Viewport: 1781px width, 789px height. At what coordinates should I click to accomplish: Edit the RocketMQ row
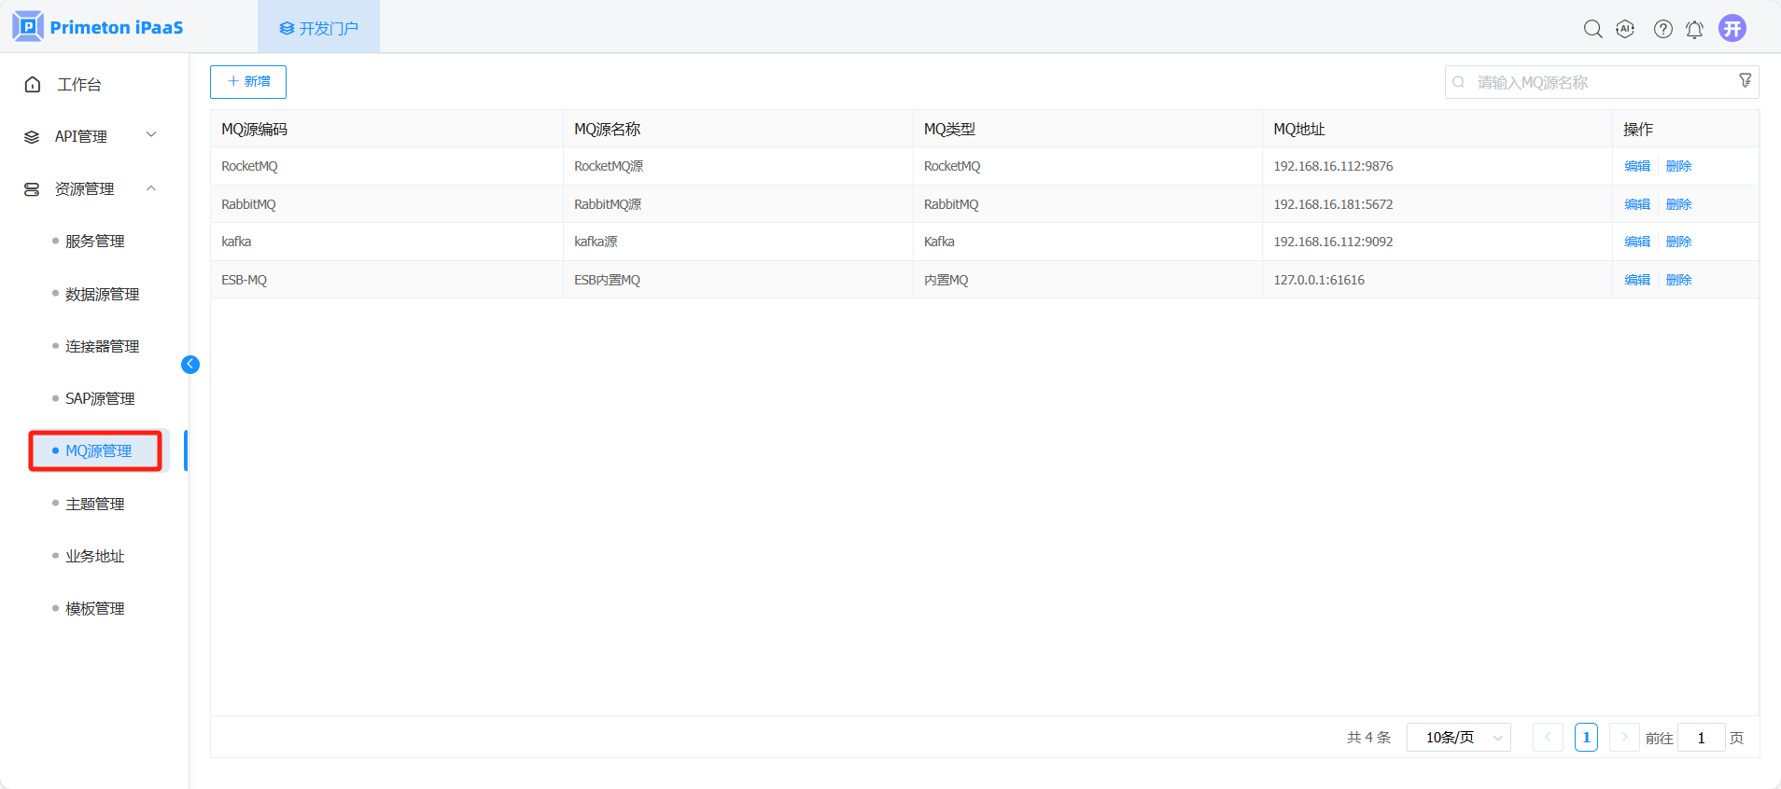(x=1636, y=166)
